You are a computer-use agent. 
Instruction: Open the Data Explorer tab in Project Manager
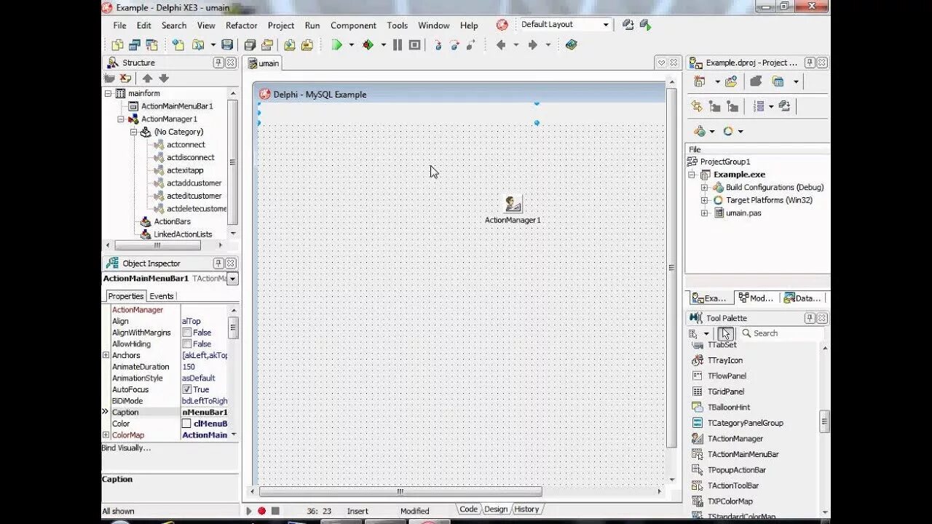coord(804,298)
